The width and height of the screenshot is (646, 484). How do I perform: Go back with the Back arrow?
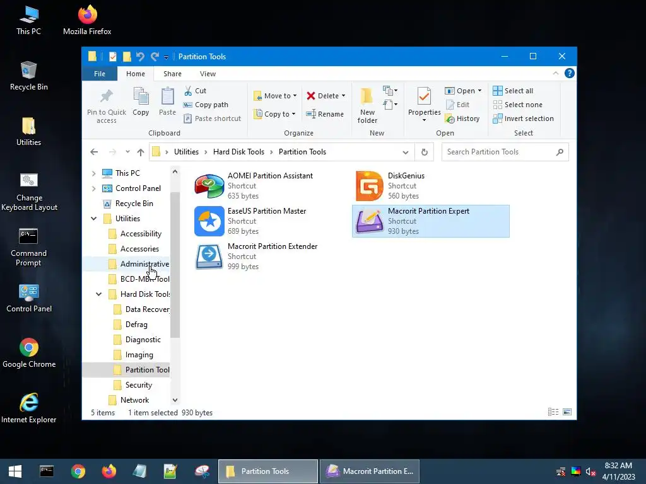click(x=94, y=152)
